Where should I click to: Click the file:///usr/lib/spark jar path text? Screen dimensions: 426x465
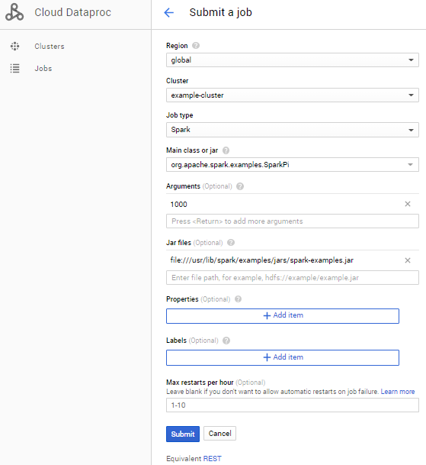coord(261,260)
